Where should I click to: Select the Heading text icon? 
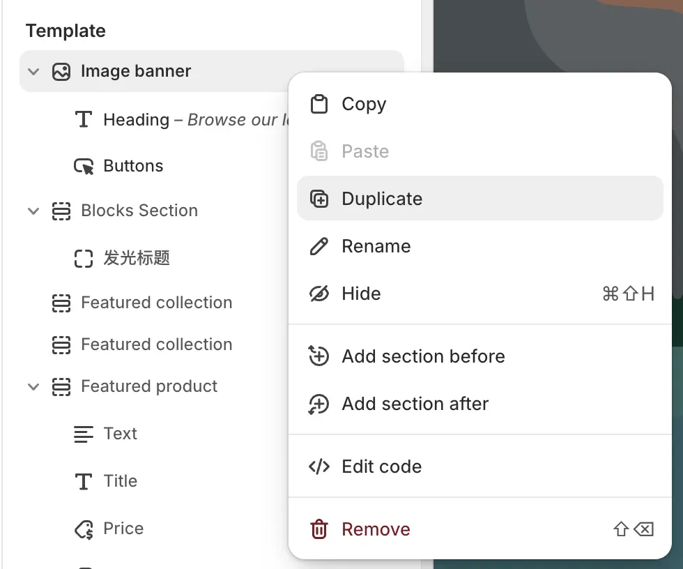[x=84, y=119]
